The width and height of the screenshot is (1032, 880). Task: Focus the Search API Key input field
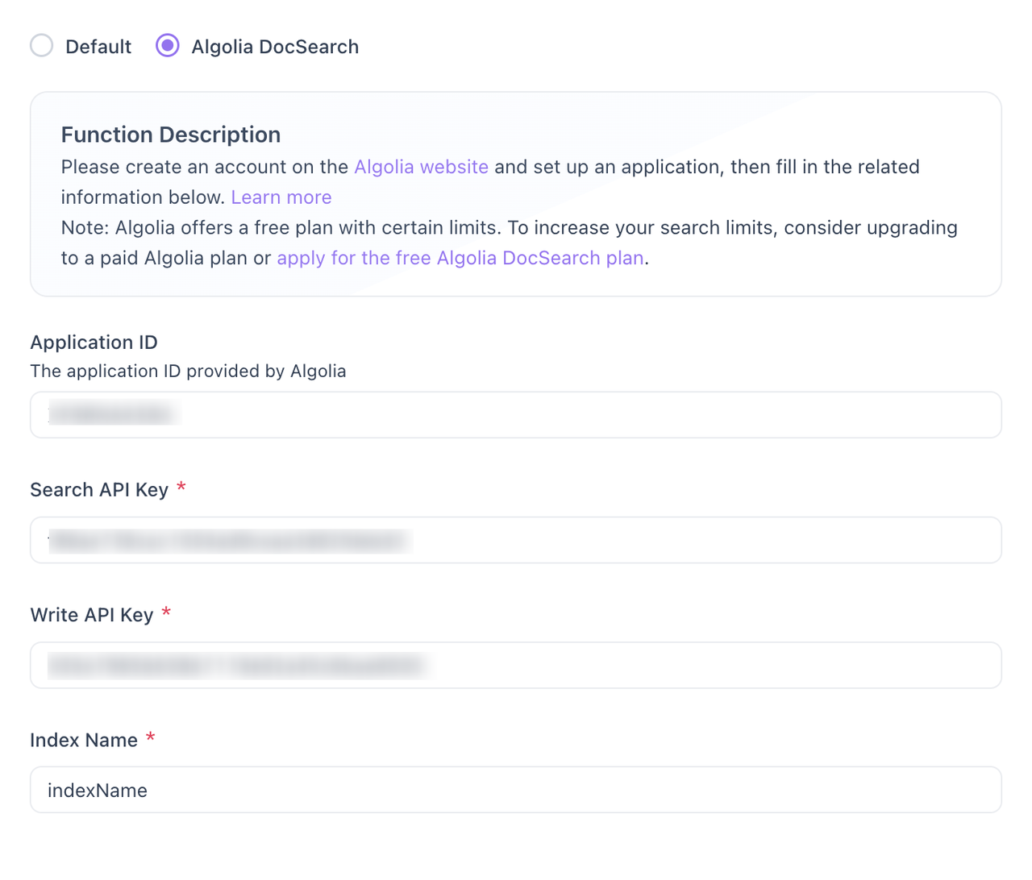[516, 540]
